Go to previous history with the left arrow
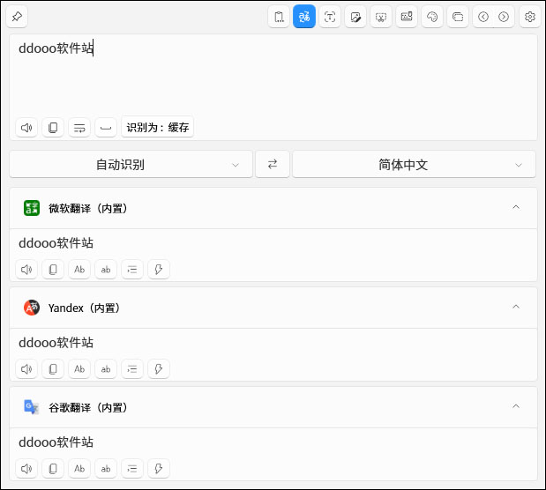The image size is (546, 490). (x=483, y=17)
